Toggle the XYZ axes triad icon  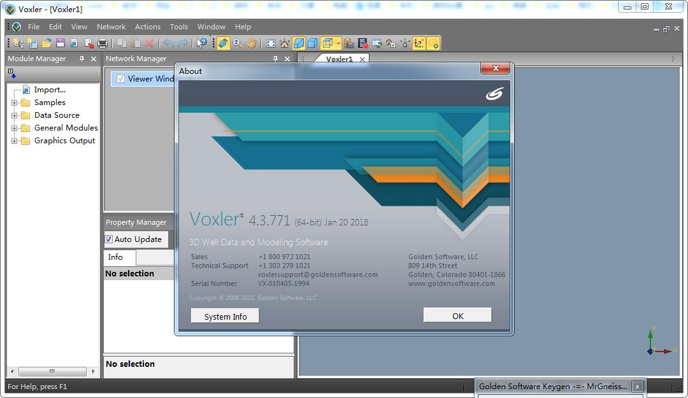(x=419, y=43)
